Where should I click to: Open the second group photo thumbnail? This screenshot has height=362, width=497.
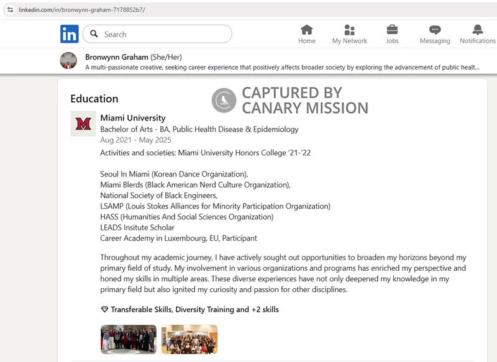pos(189,339)
